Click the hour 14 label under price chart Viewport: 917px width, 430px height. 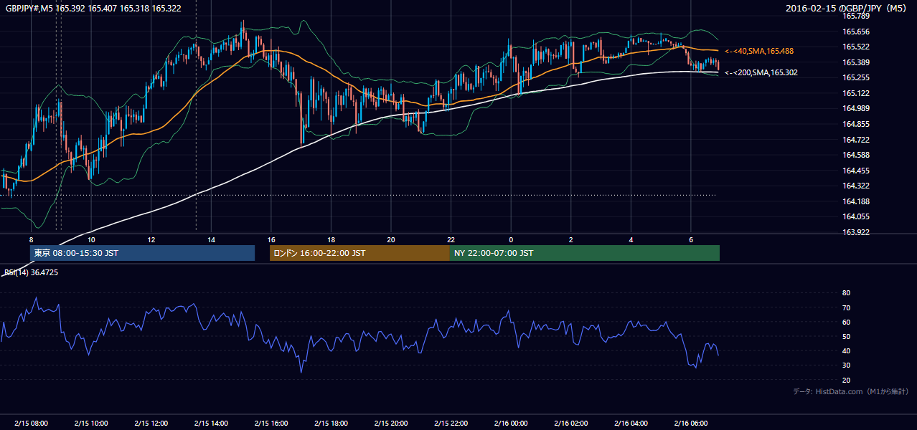[x=211, y=239]
